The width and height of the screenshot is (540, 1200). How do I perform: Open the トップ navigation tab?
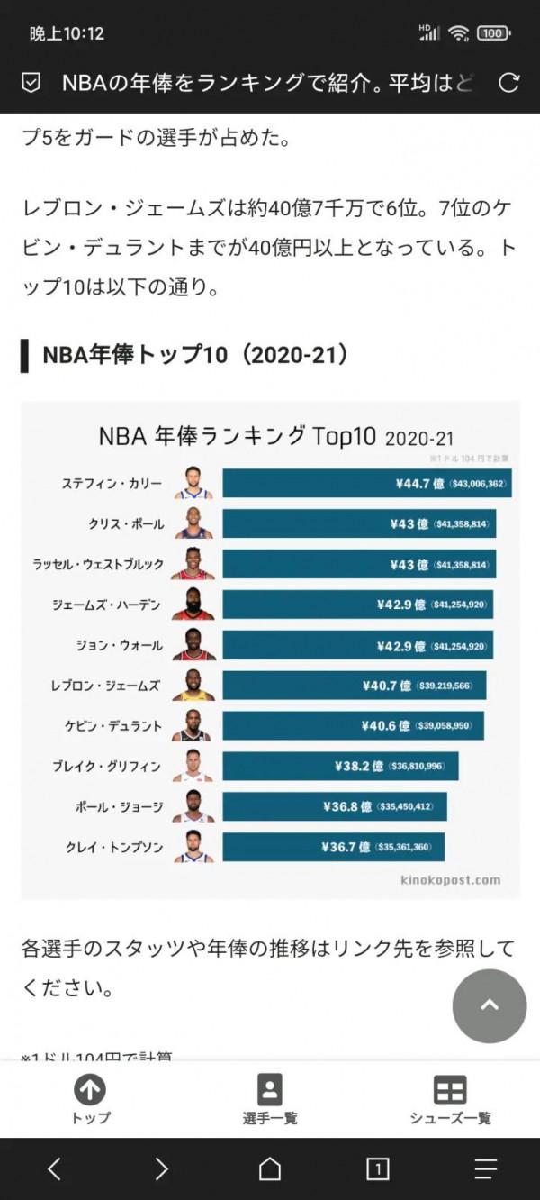point(90,1099)
